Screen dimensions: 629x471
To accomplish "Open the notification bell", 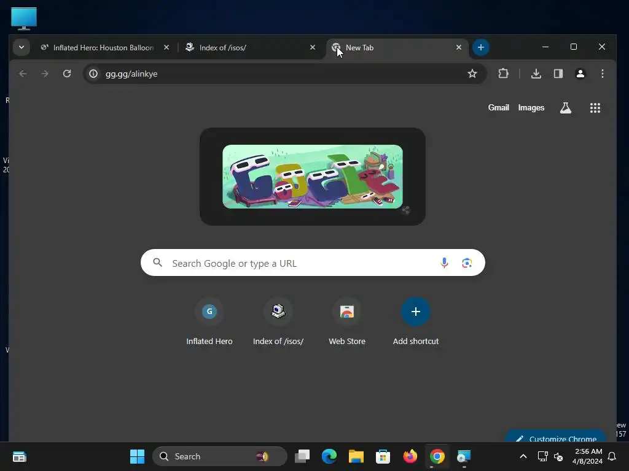I will click(612, 456).
